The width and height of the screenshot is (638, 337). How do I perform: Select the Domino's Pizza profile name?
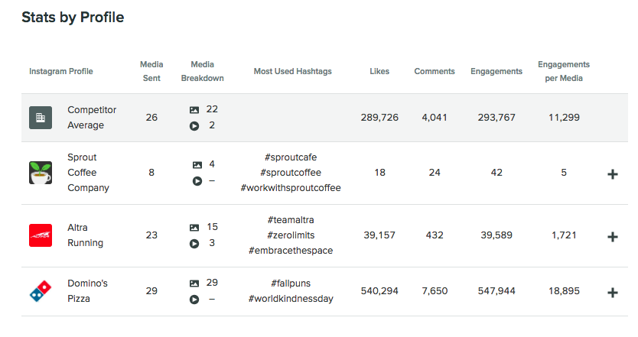[x=87, y=290]
